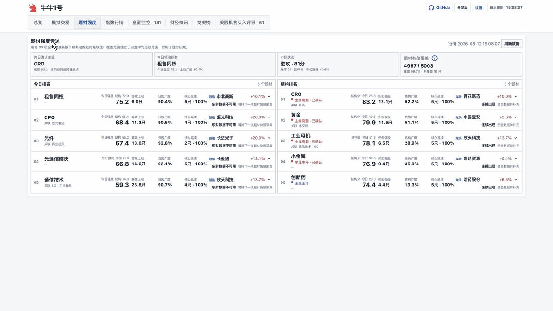The image size is (553, 311).
Task: Open the 龙虎榜 tab
Action: [204, 23]
